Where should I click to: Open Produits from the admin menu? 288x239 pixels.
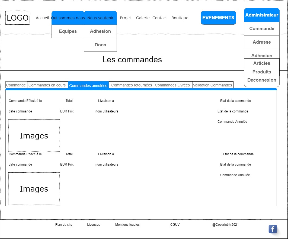262,72
